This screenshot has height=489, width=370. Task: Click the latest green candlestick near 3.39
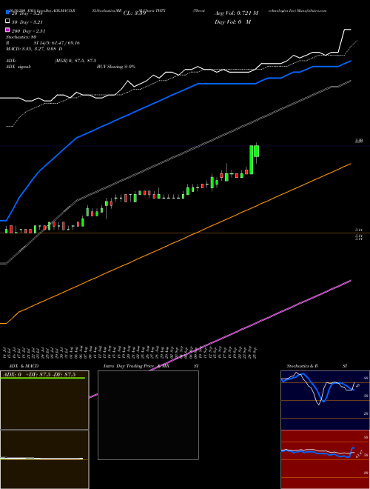[x=257, y=151]
